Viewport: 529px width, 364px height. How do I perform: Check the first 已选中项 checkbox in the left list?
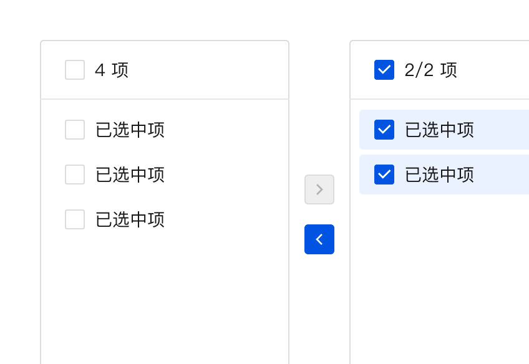75,130
